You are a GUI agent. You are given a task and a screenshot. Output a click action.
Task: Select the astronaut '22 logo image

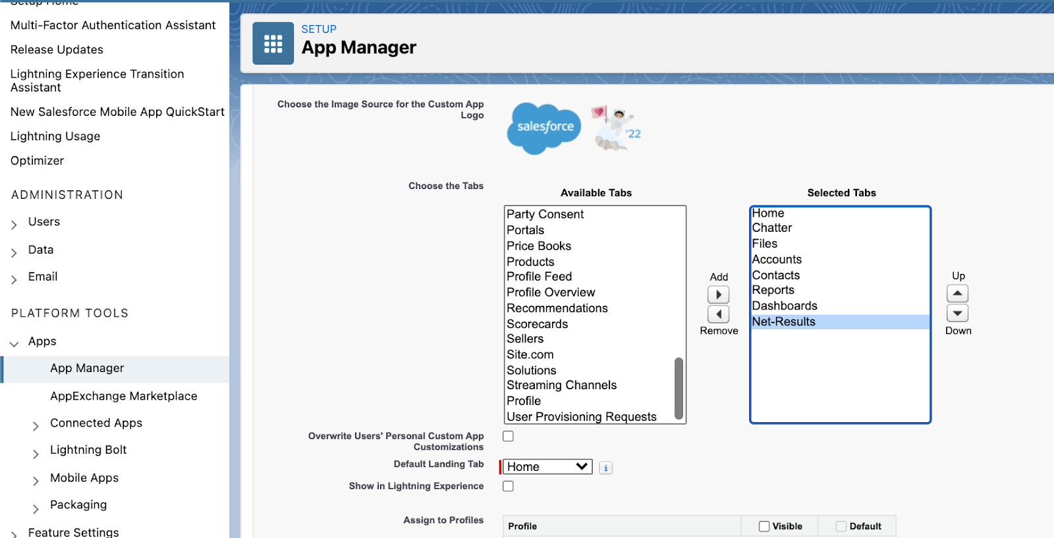pos(616,128)
